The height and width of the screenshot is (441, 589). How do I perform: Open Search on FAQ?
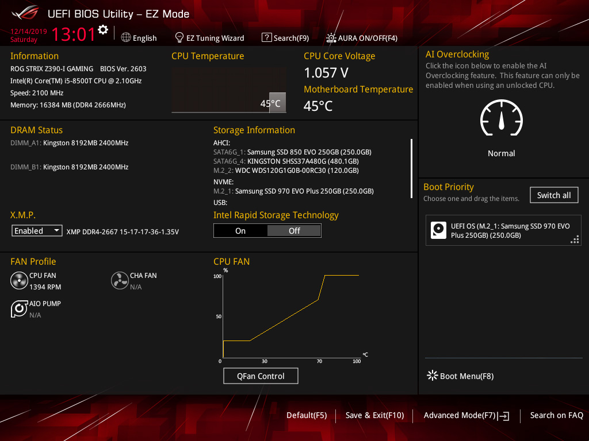point(556,415)
